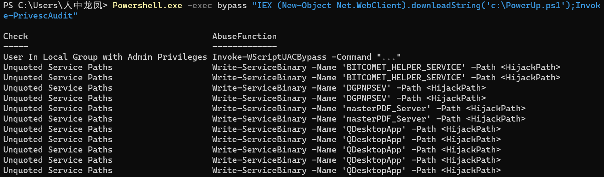Screen dimensions: 604x177
Task: Click the AbuseFunction column header
Action: 244,36
